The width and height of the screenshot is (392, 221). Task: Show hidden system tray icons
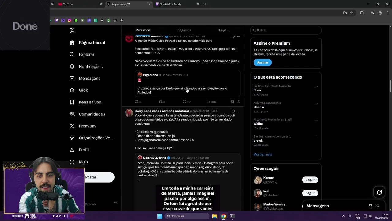(343, 216)
